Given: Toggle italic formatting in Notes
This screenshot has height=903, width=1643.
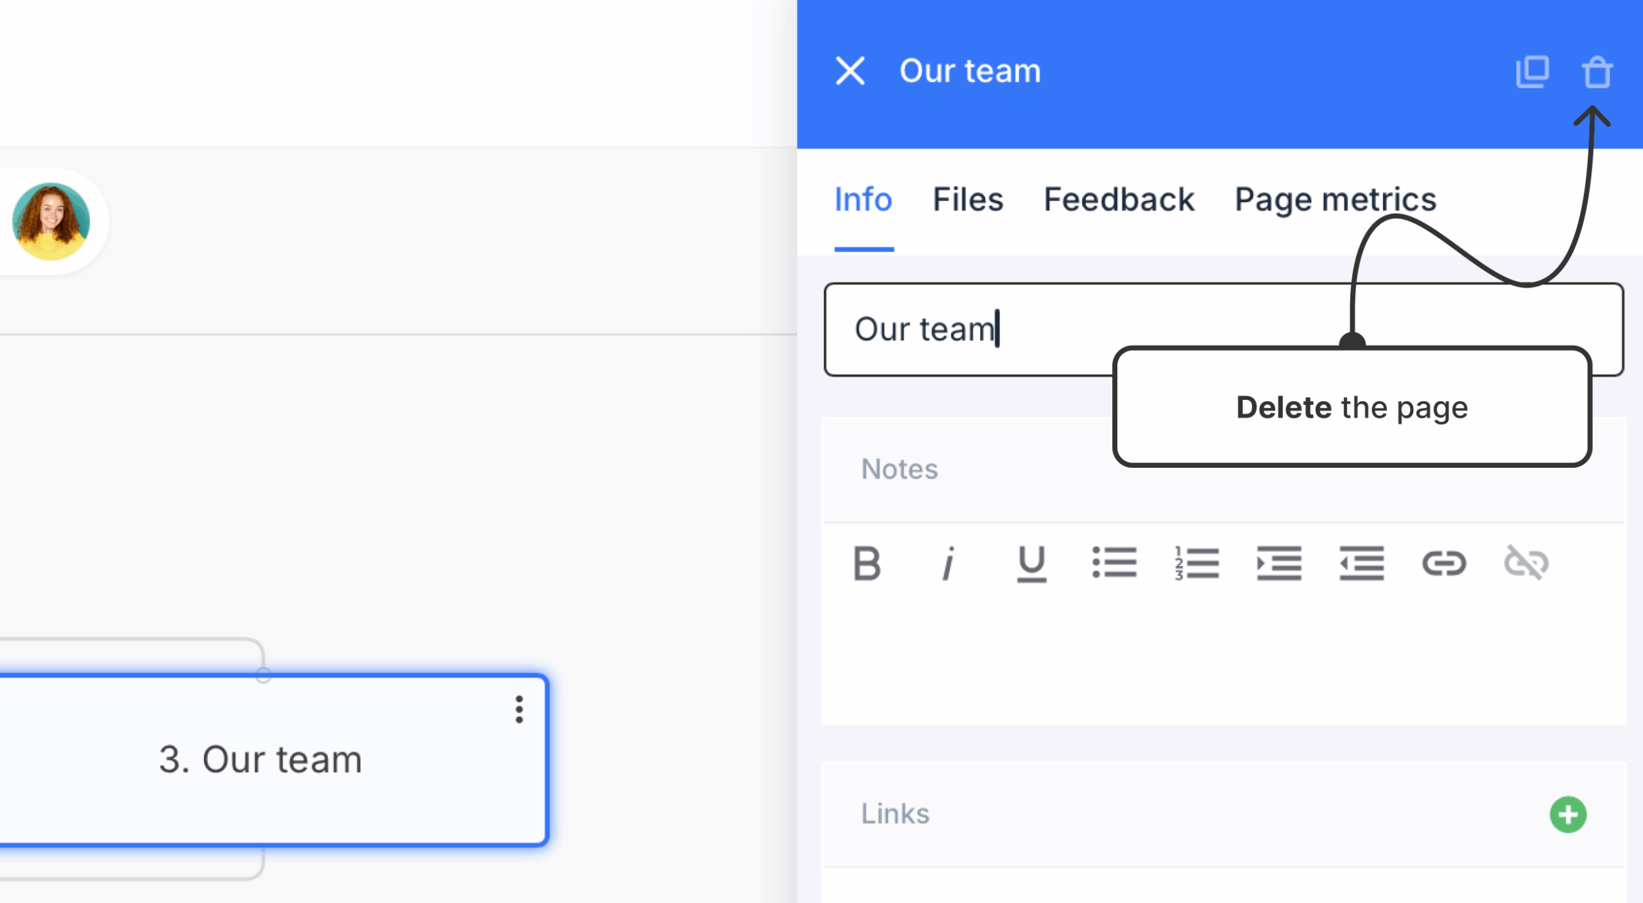Looking at the screenshot, I should [948, 563].
